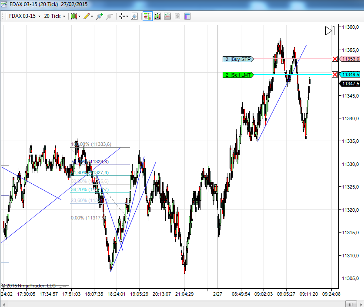Screen dimensions: 364x307
Task: Click the candlestick chart style icon
Action: (74, 16)
